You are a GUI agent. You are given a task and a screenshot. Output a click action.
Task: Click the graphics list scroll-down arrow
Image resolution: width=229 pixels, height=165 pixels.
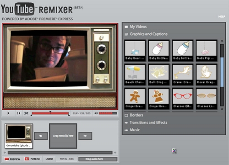pos(222,109)
